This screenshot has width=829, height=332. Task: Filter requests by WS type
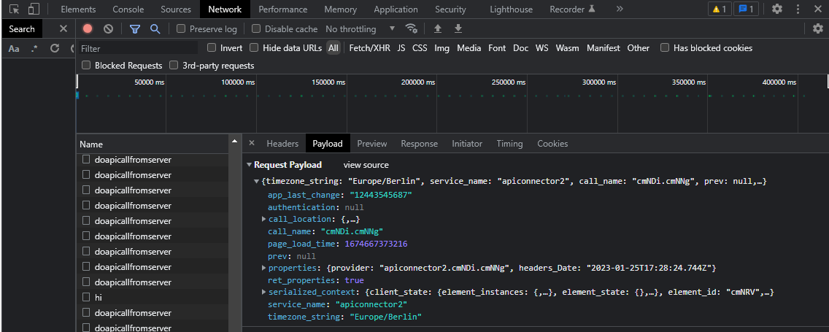coord(542,47)
